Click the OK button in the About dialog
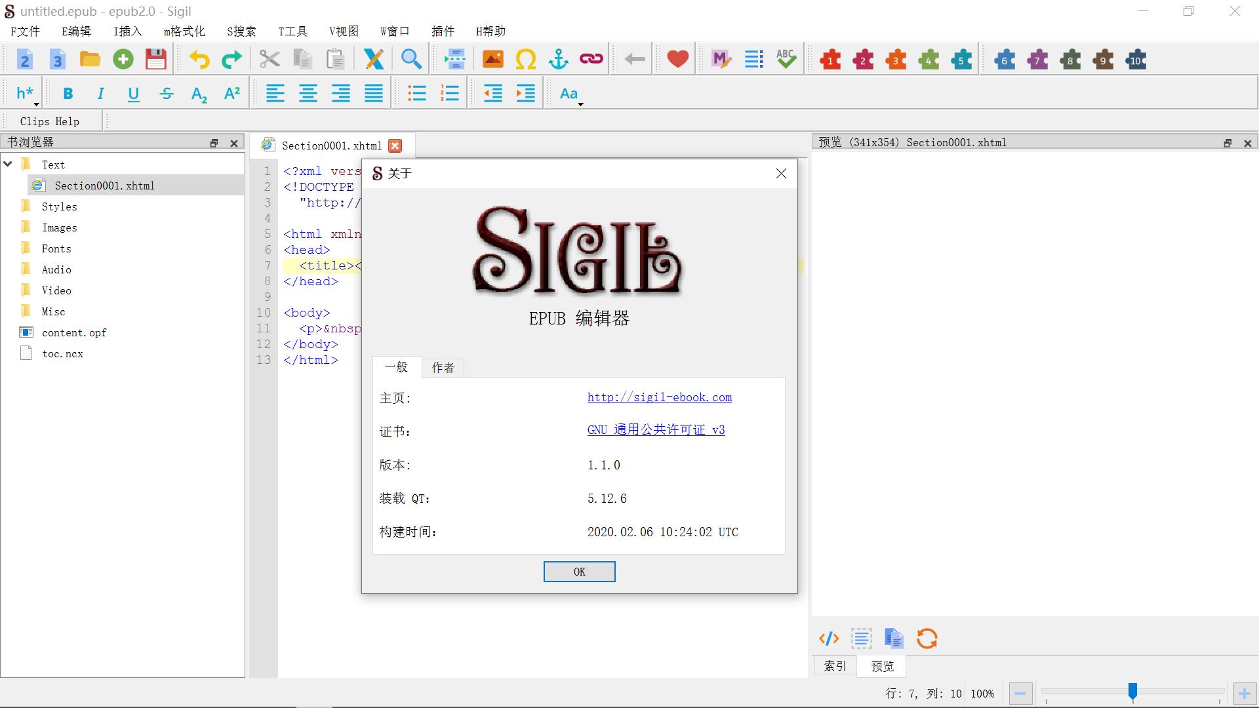The image size is (1259, 708). tap(579, 571)
